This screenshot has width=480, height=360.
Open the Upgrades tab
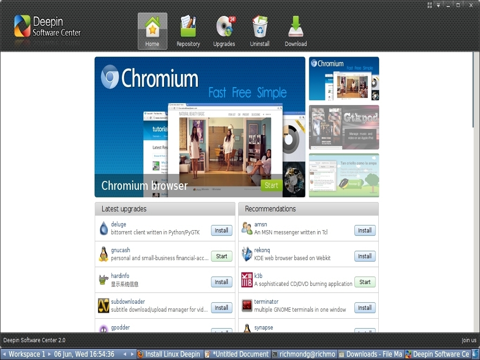[x=224, y=31]
